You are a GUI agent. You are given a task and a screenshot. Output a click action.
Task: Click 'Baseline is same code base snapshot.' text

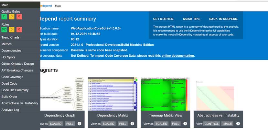(x=99, y=50)
